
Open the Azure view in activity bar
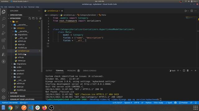[3, 54]
